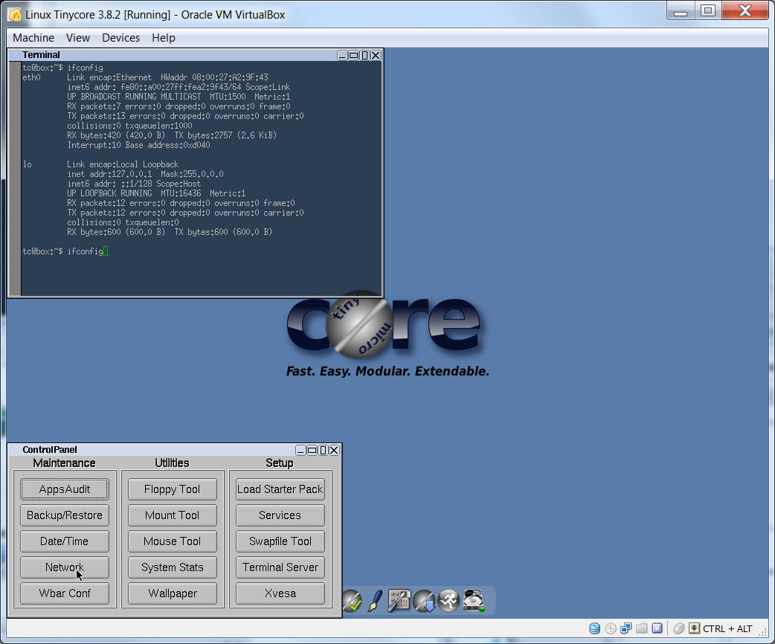This screenshot has height=644, width=775.
Task: Click the network adapters status icon
Action: pyautogui.click(x=626, y=628)
